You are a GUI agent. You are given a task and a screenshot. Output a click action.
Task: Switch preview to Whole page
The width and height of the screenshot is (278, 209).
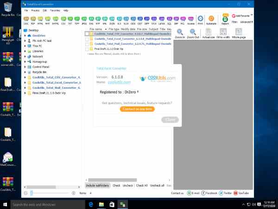[x=239, y=33]
